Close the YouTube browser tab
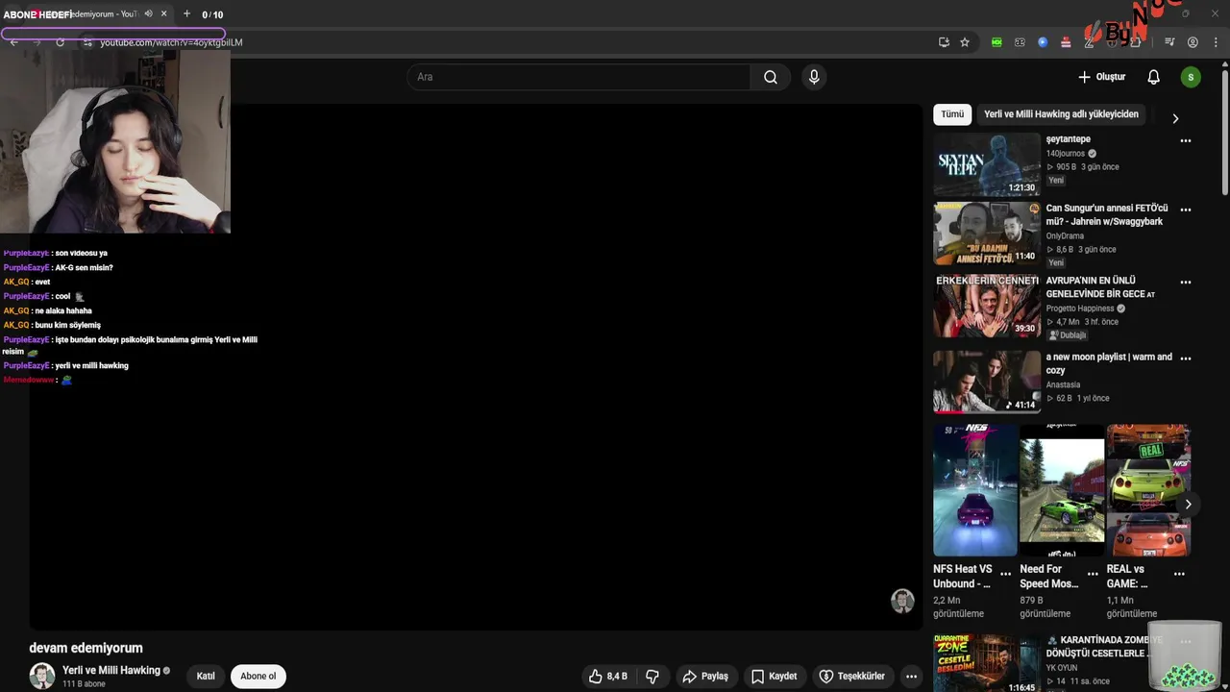1230x692 pixels. 163,13
